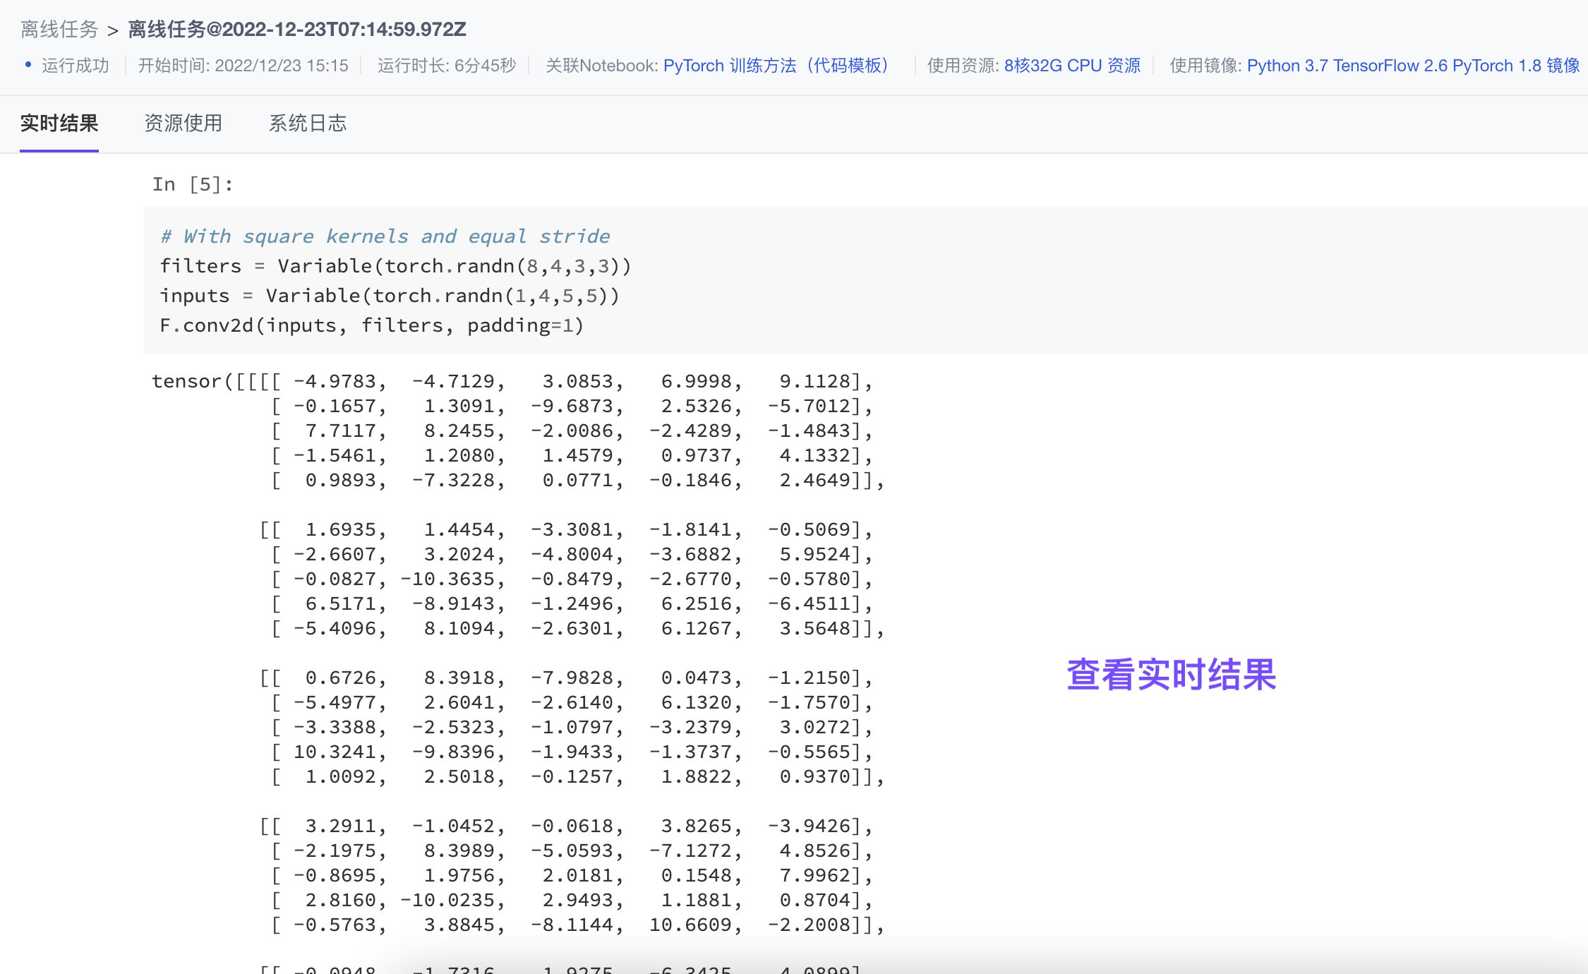Image resolution: width=1588 pixels, height=974 pixels.
Task: Select the code comment about square kernels
Action: click(385, 236)
